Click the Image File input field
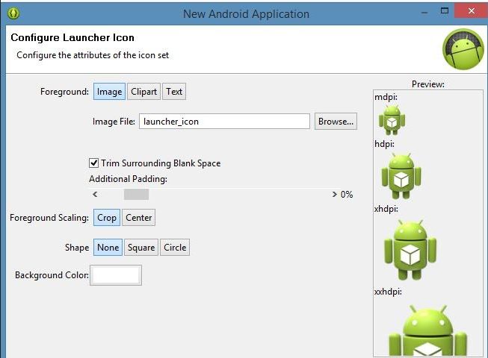 point(224,122)
